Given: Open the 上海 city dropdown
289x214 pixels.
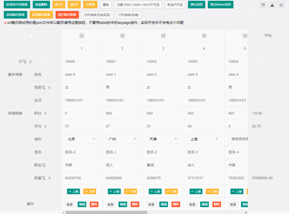Looking at the screenshot, I should [x=204, y=139].
